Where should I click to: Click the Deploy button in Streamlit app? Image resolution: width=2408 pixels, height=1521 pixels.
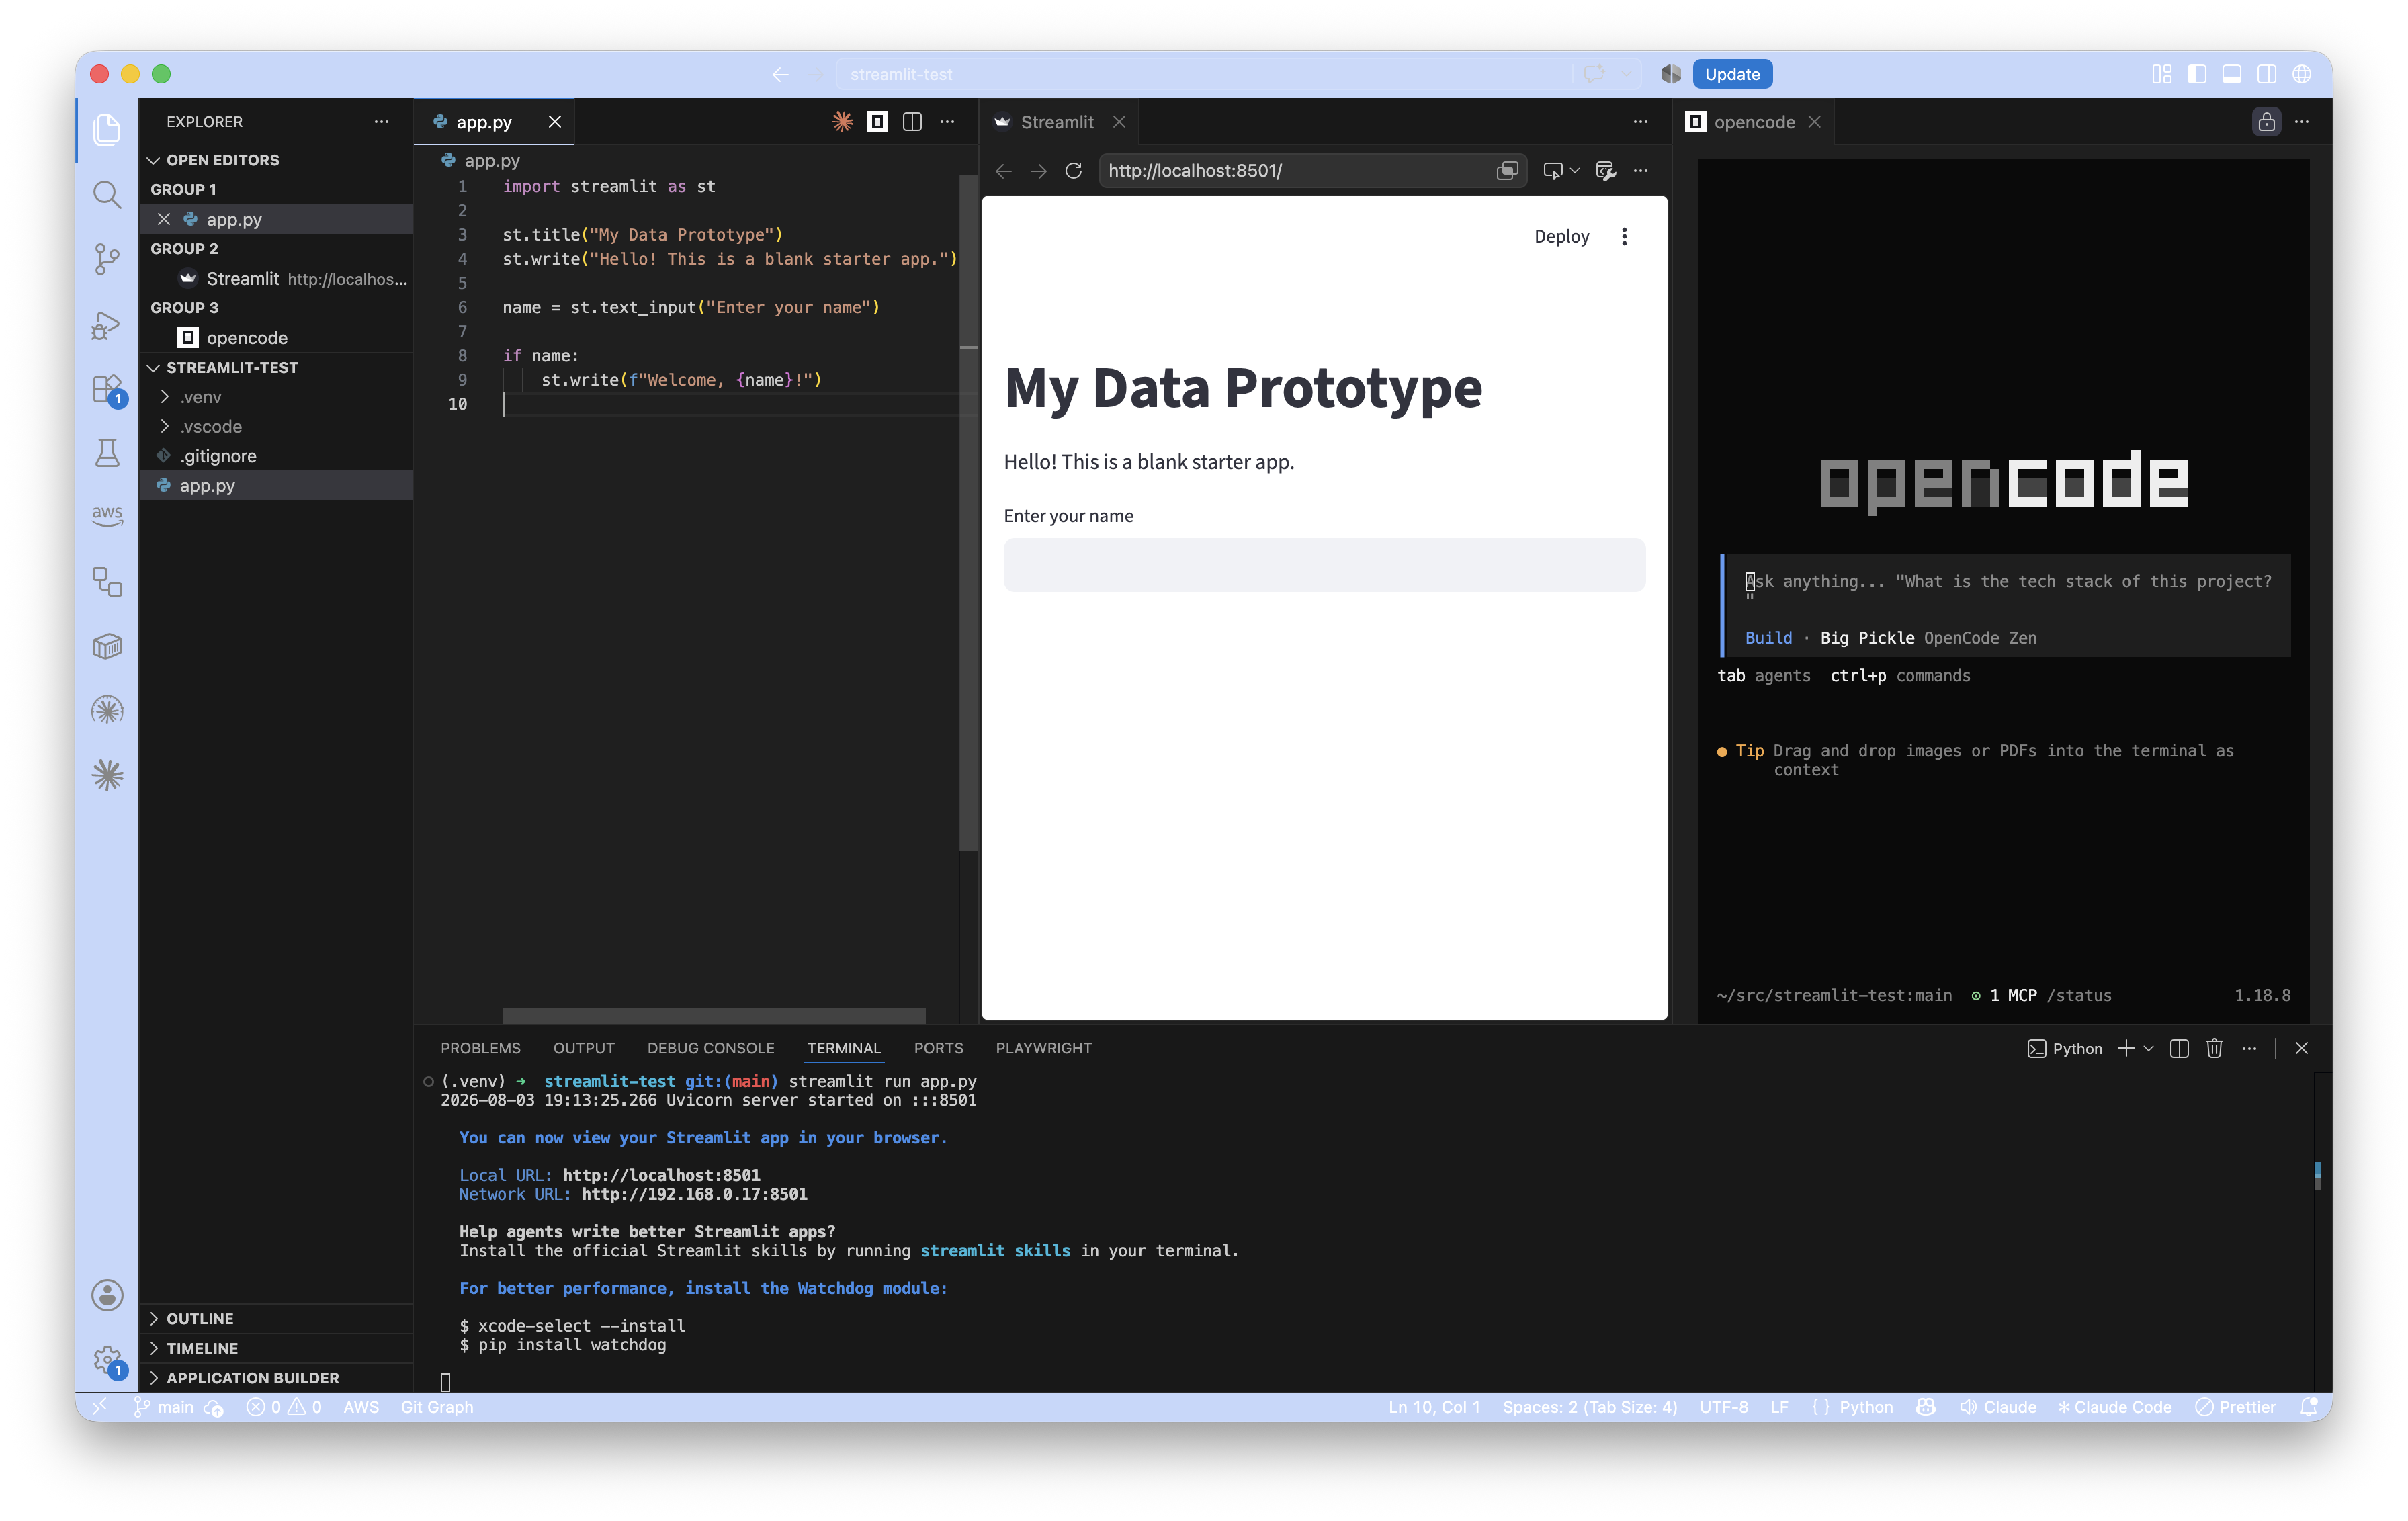1561,236
